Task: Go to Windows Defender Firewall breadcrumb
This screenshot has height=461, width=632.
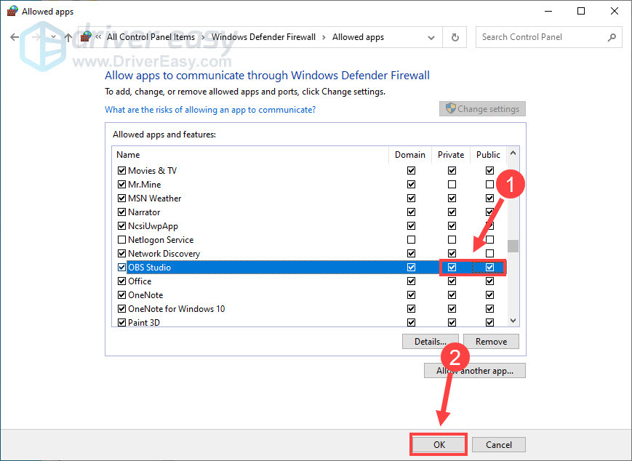Action: 263,37
